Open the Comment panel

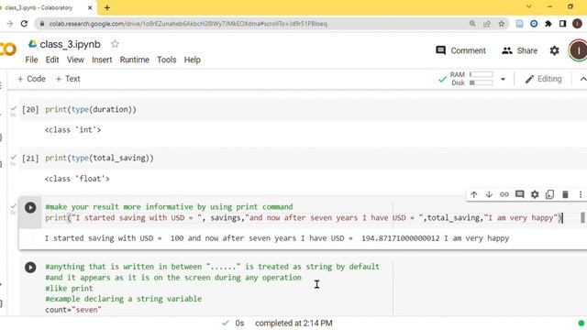point(460,50)
